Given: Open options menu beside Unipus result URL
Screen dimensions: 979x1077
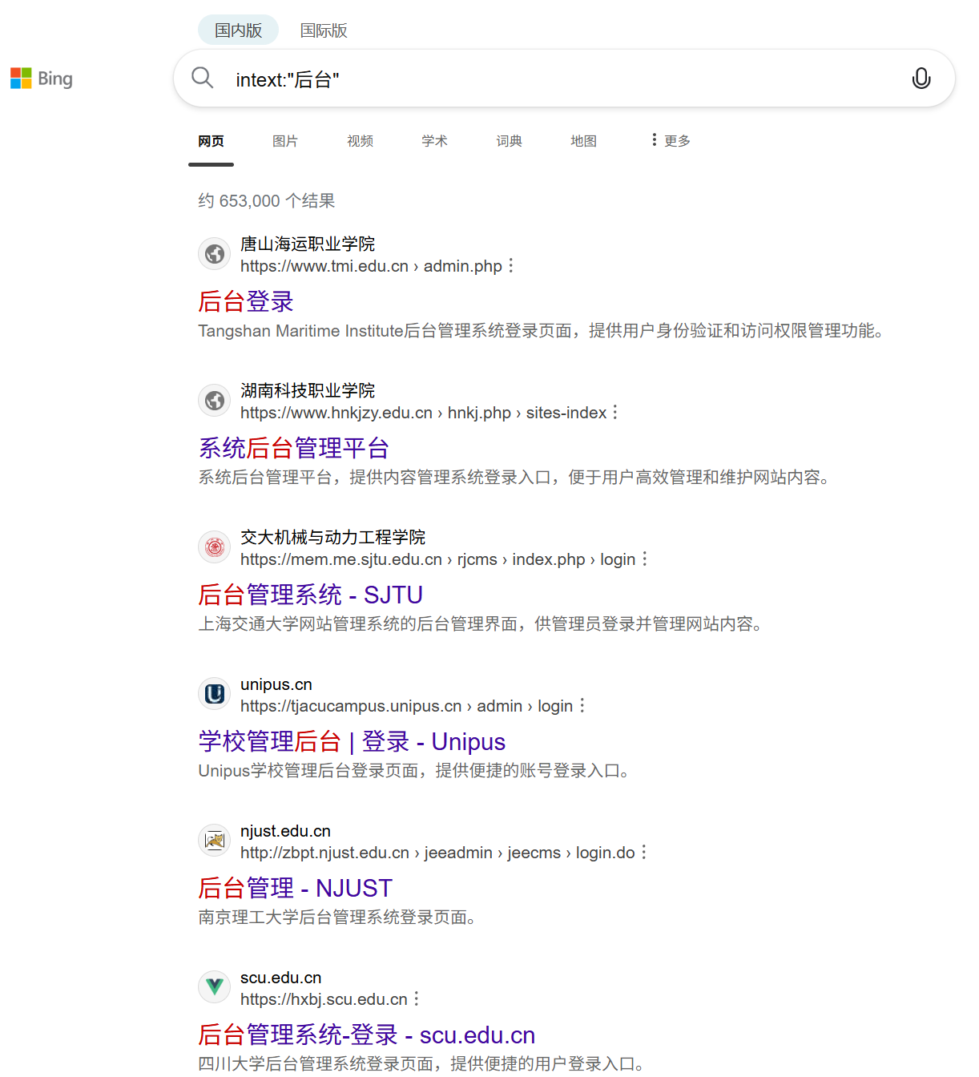Looking at the screenshot, I should (x=582, y=705).
